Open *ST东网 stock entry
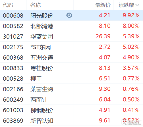Image resolution: width=143 pixels, height=127 pixels. coord(41,47)
